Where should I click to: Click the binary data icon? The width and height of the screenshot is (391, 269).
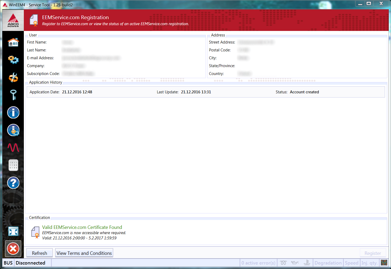tap(13, 165)
